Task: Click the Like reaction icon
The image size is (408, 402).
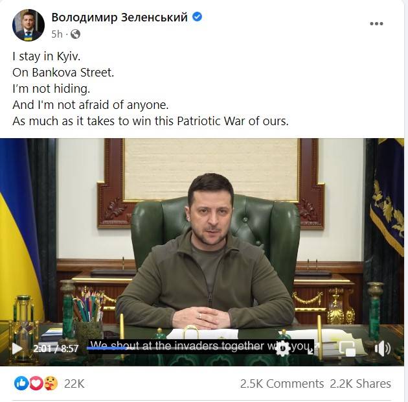Action: tap(21, 383)
